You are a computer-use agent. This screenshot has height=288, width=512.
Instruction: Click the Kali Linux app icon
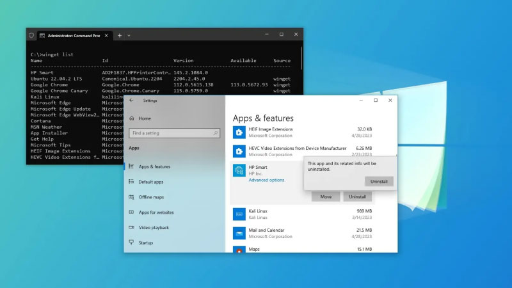[238, 214]
